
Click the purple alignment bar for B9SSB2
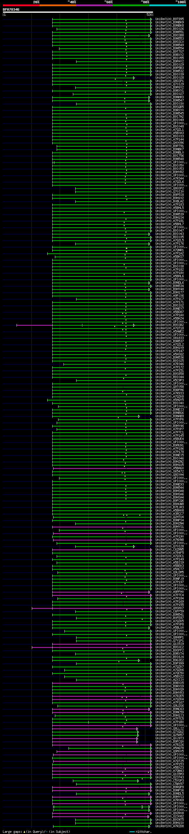coord(34,325)
